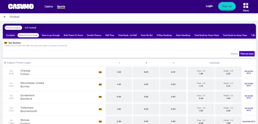Switch to Both Teams To Score tab
Viewport: 258px width, 124px height.
74,35
